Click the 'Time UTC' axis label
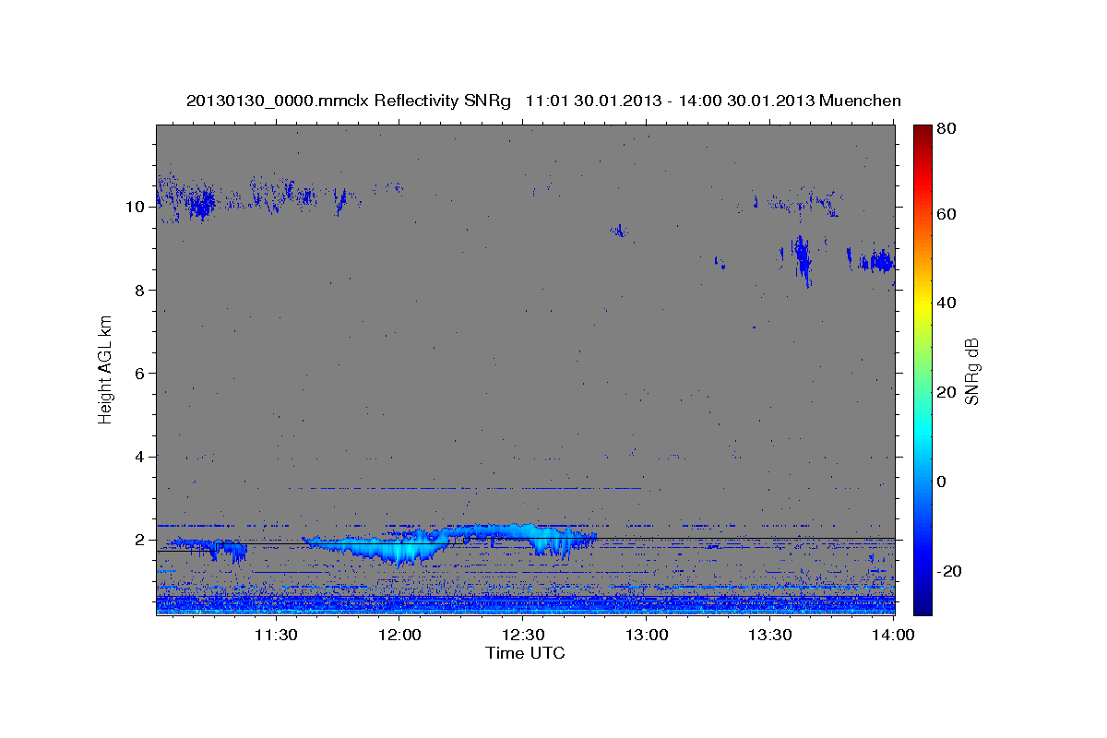 click(x=525, y=653)
